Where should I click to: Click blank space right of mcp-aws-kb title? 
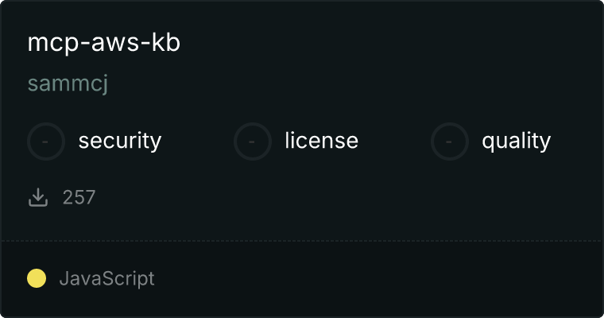click(389, 43)
